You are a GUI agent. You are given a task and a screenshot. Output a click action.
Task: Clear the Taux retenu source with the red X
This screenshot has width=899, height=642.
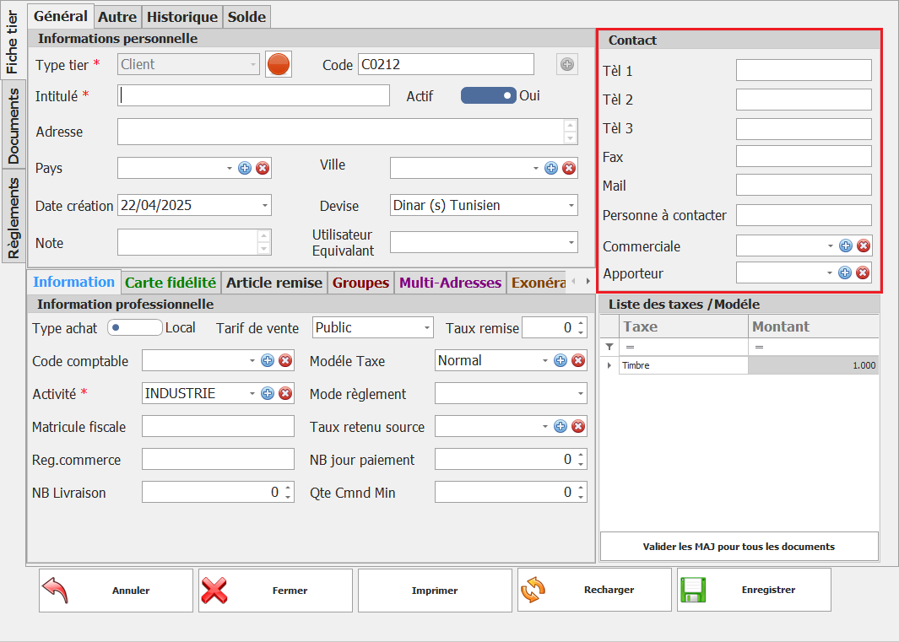click(577, 427)
